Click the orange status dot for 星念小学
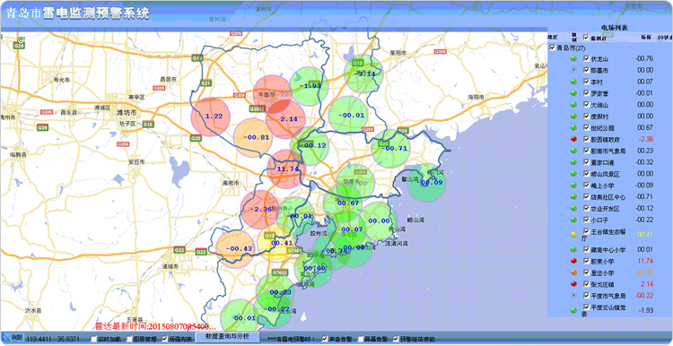 click(573, 272)
